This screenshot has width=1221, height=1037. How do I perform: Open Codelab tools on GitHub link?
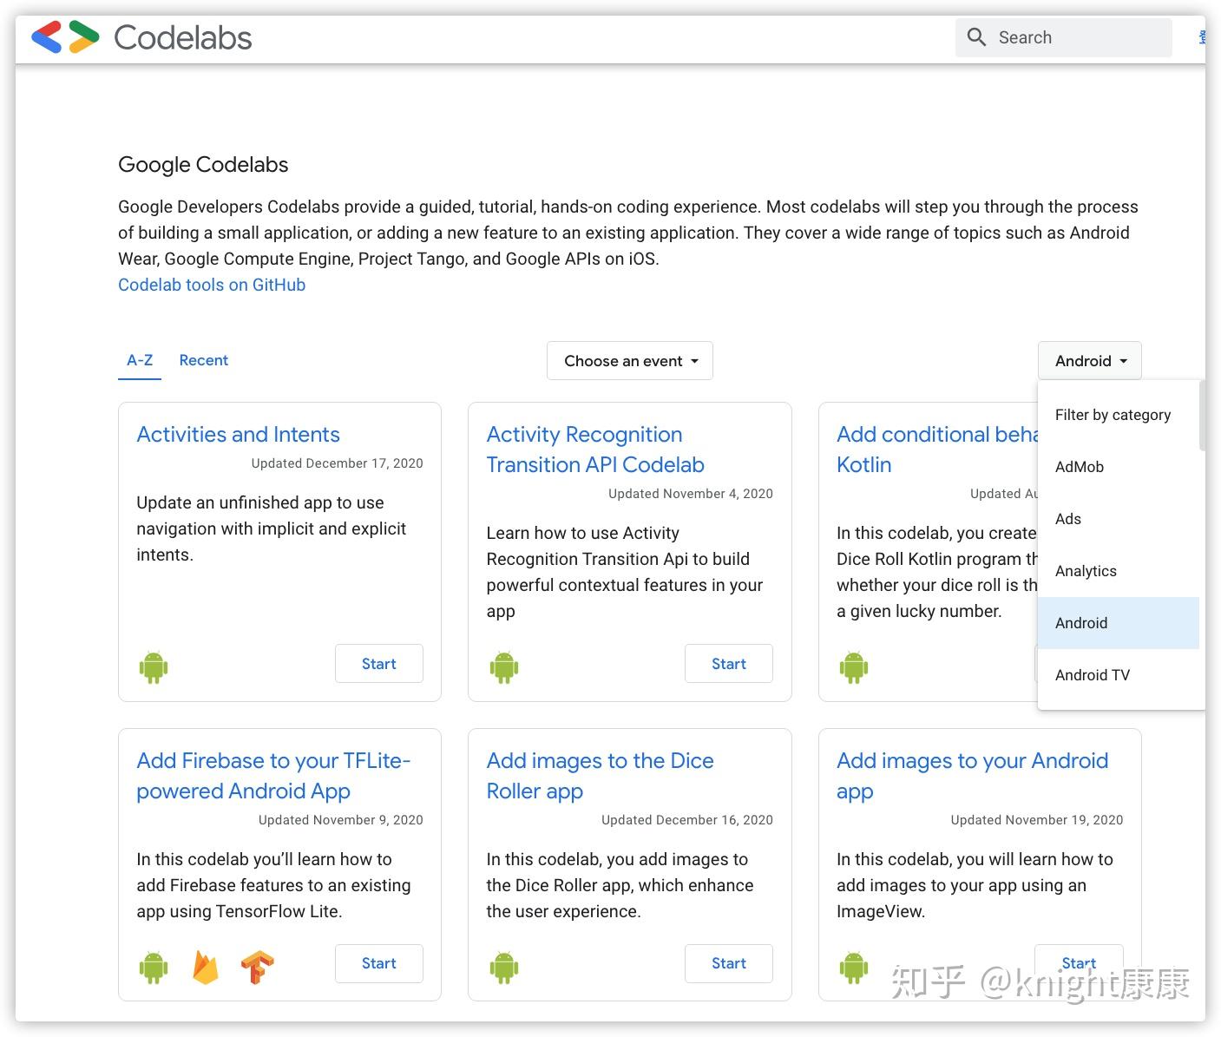pos(212,285)
